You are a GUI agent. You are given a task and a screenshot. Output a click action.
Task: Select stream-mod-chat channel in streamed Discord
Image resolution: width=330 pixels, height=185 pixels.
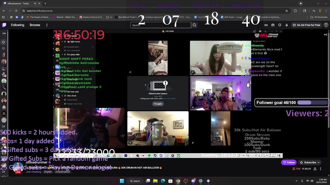point(74,104)
